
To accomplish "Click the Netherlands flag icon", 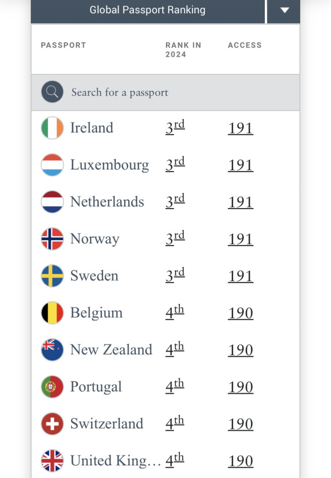I will click(52, 202).
